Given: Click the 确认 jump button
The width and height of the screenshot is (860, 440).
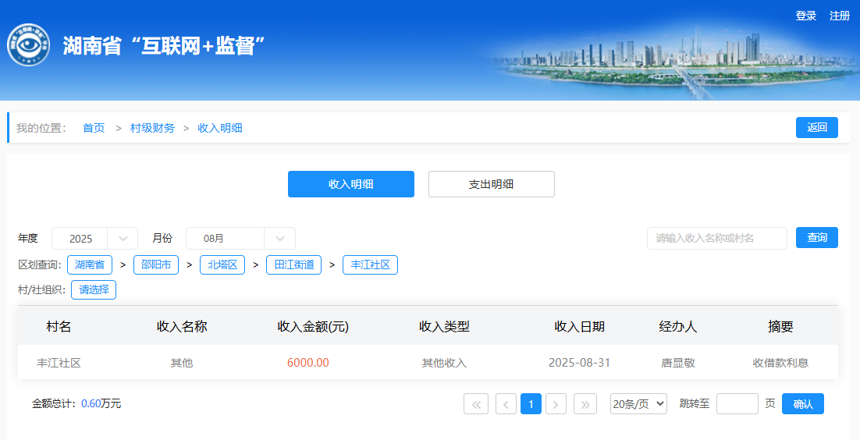Looking at the screenshot, I should (802, 403).
